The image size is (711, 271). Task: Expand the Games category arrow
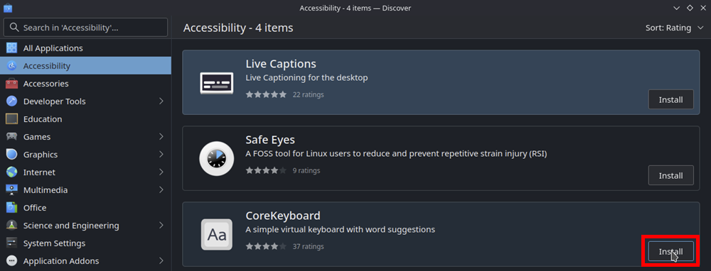(x=161, y=137)
